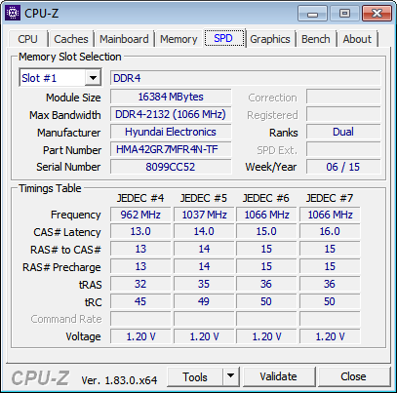The image size is (397, 393).
Task: Click the empty SPD Ext. field
Action: [343, 149]
